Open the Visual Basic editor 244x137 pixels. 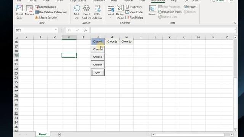[x=19, y=12]
